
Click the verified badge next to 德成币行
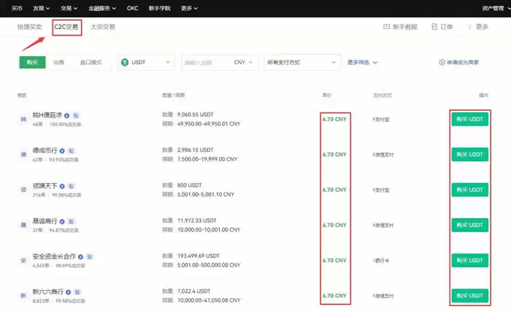tap(62, 151)
